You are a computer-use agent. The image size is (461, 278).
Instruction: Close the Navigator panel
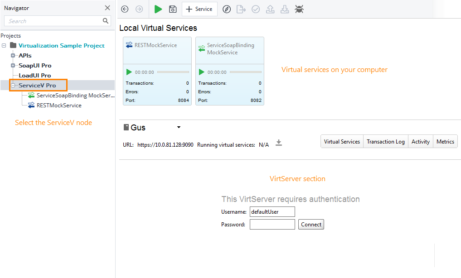click(x=107, y=8)
